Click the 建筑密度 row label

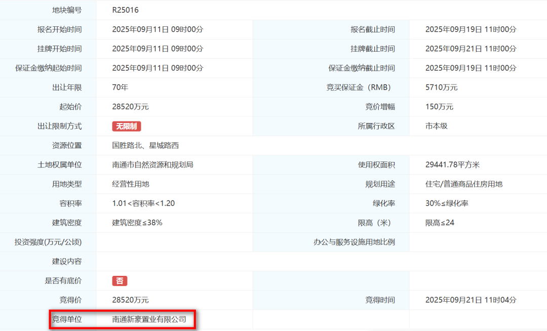(x=67, y=223)
